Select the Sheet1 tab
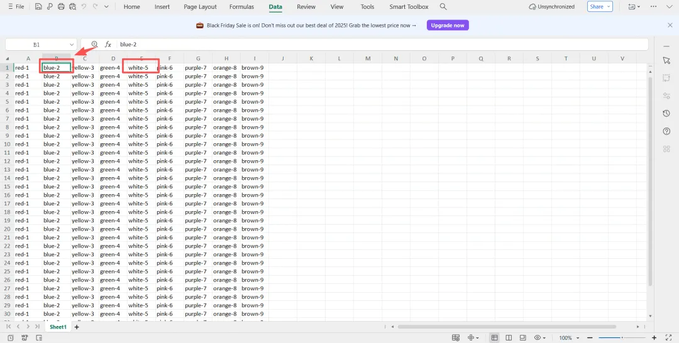Viewport: 679px width, 343px height. (x=58, y=327)
